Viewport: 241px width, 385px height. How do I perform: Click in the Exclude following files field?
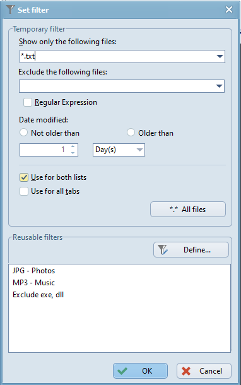pyautogui.click(x=117, y=86)
